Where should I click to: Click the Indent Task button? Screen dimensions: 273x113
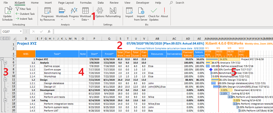(x=24, y=19)
